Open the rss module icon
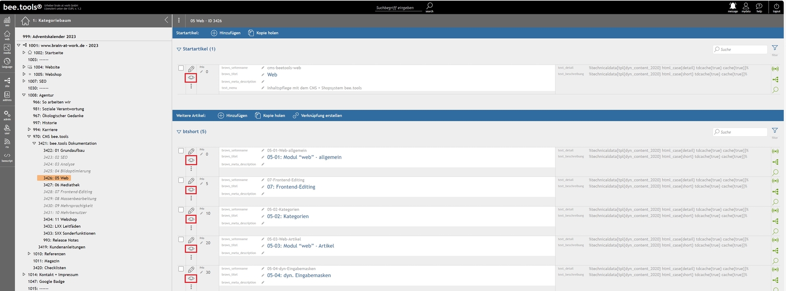This screenshot has width=786, height=291. 7,142
